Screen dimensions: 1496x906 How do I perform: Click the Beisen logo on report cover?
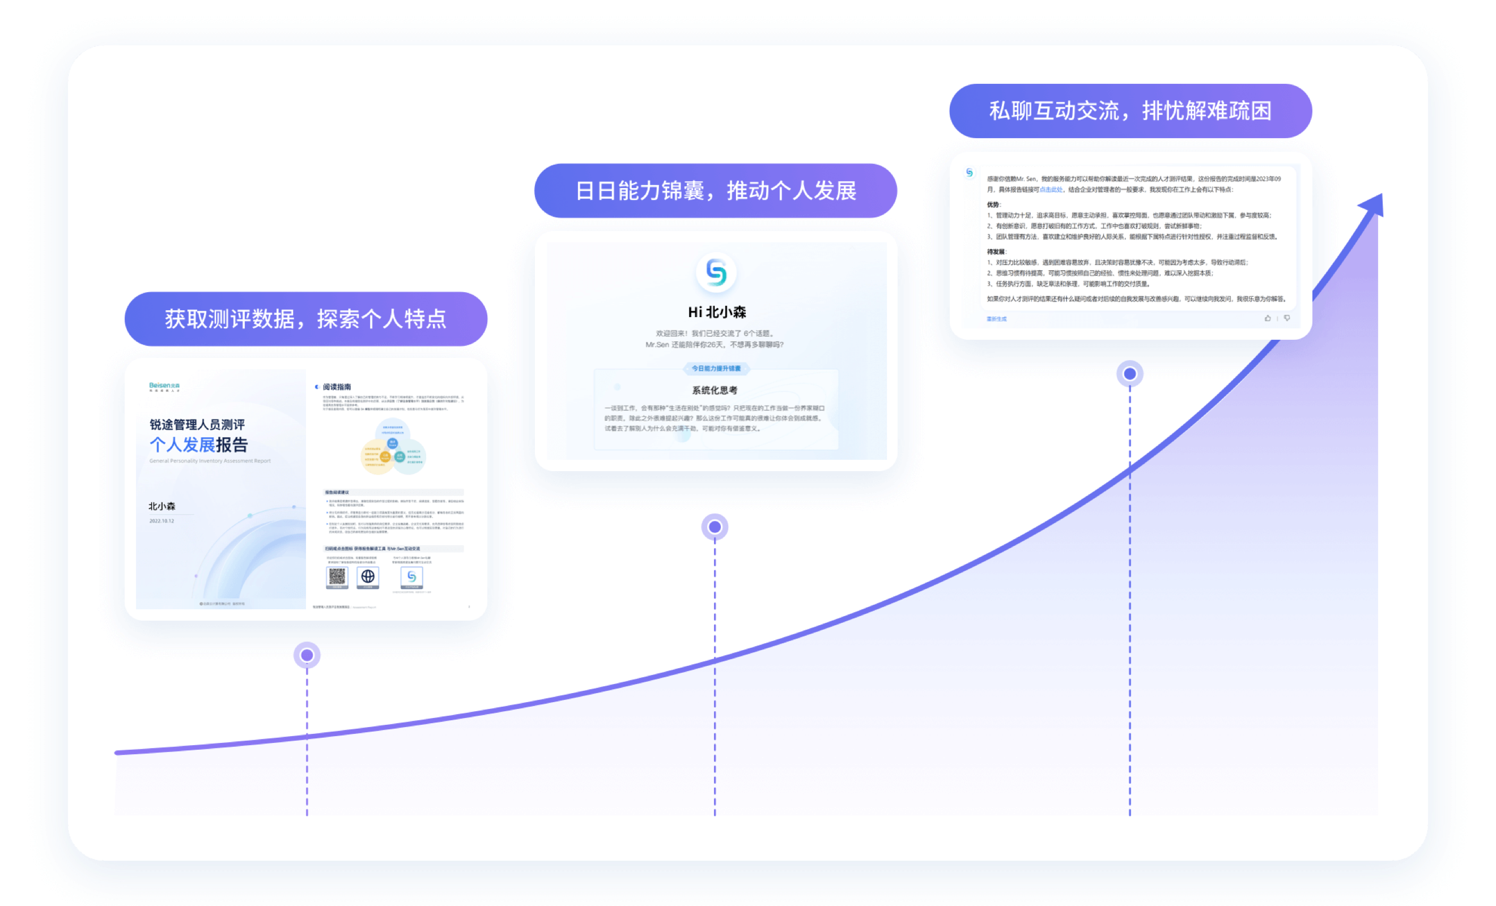164,386
